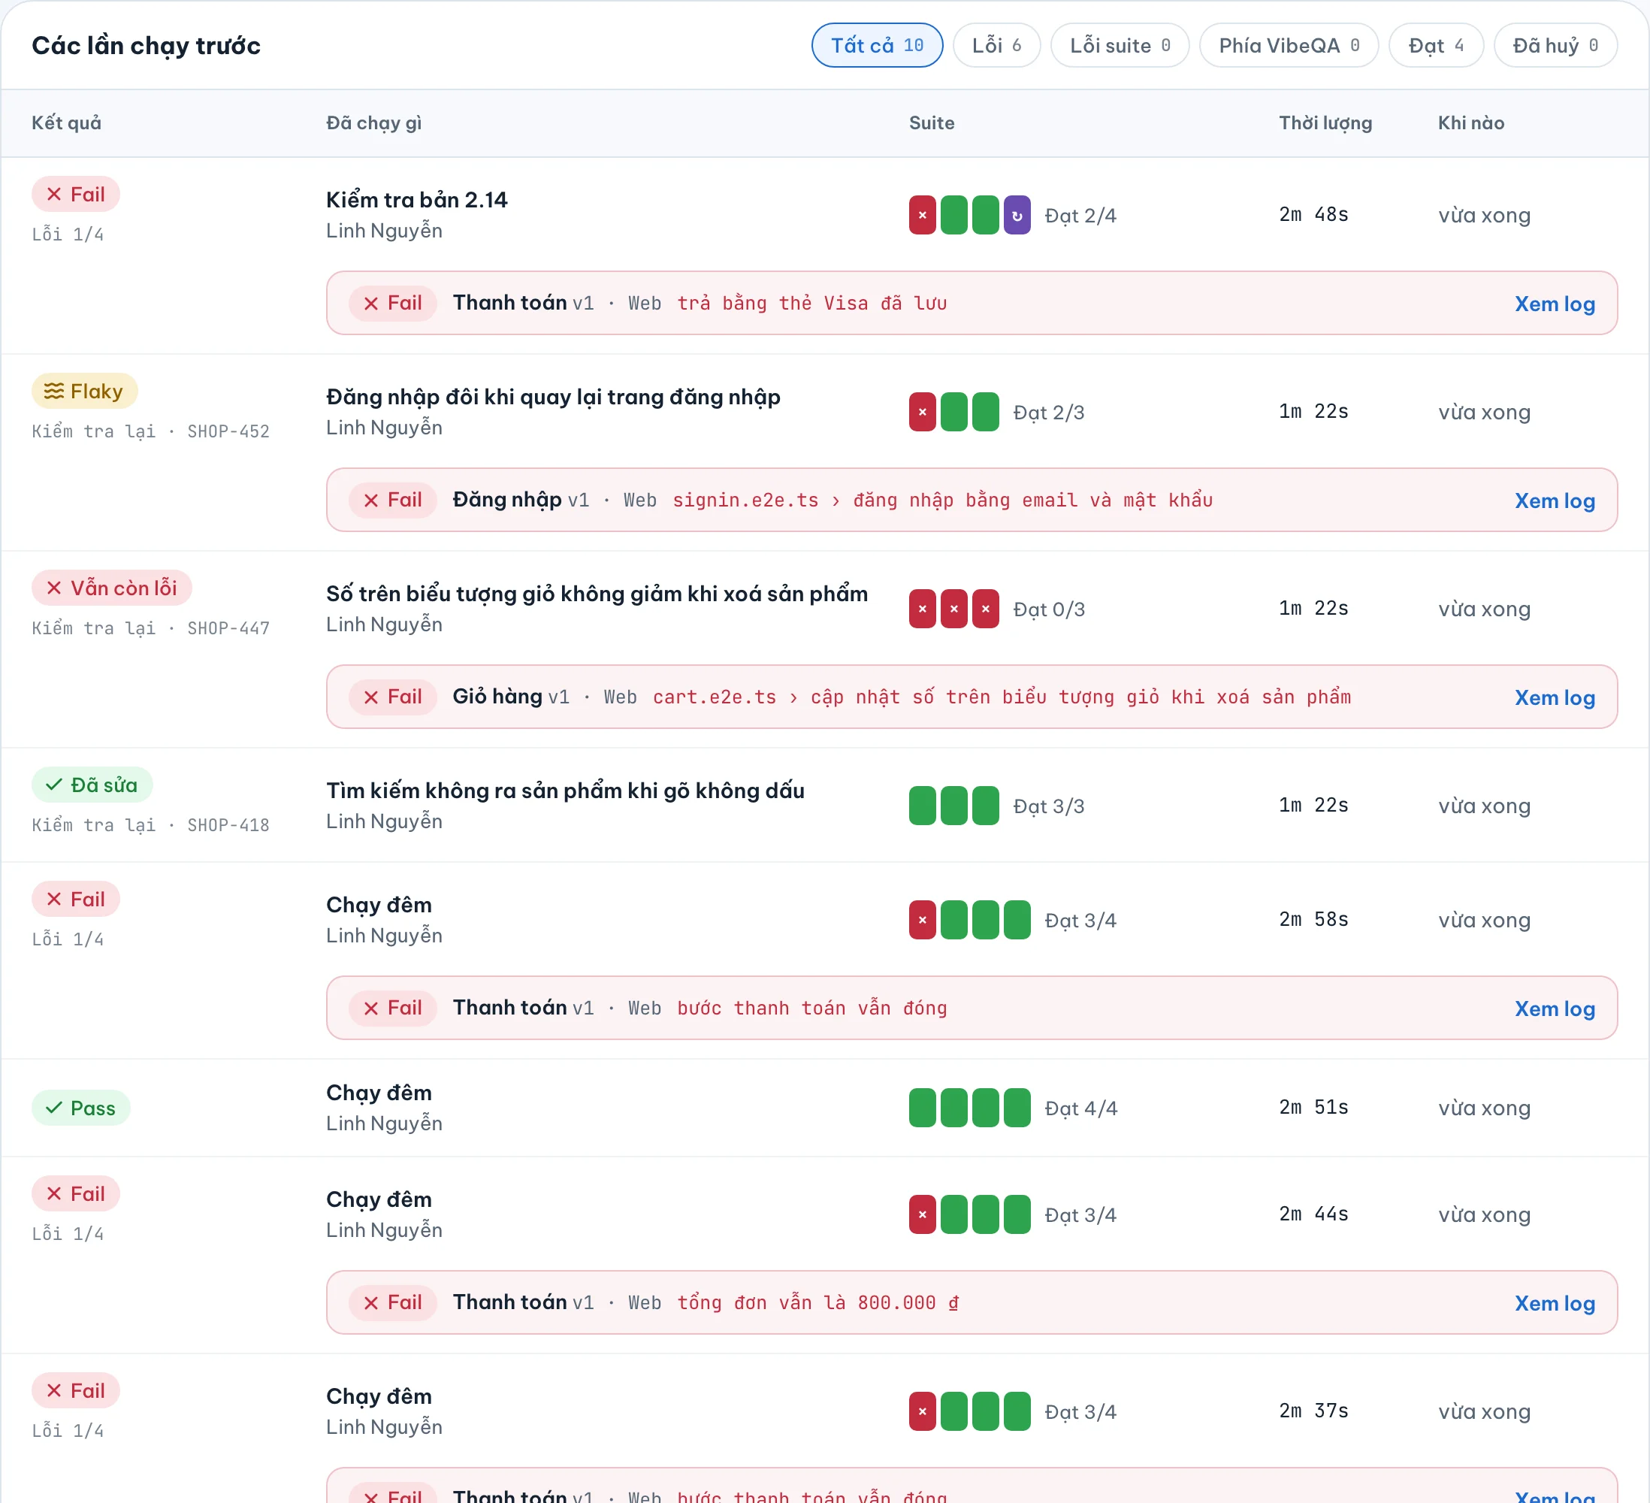1650x1503 pixels.
Task: Show only 'Đạt 4' runs
Action: [x=1436, y=45]
